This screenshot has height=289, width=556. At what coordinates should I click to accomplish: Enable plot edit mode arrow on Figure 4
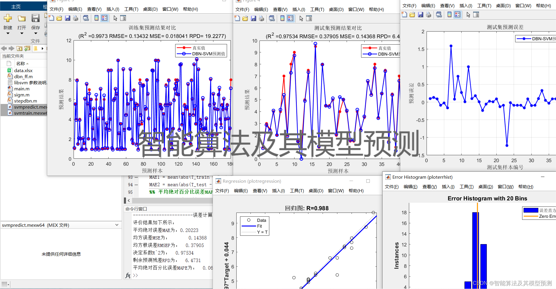coord(301,18)
